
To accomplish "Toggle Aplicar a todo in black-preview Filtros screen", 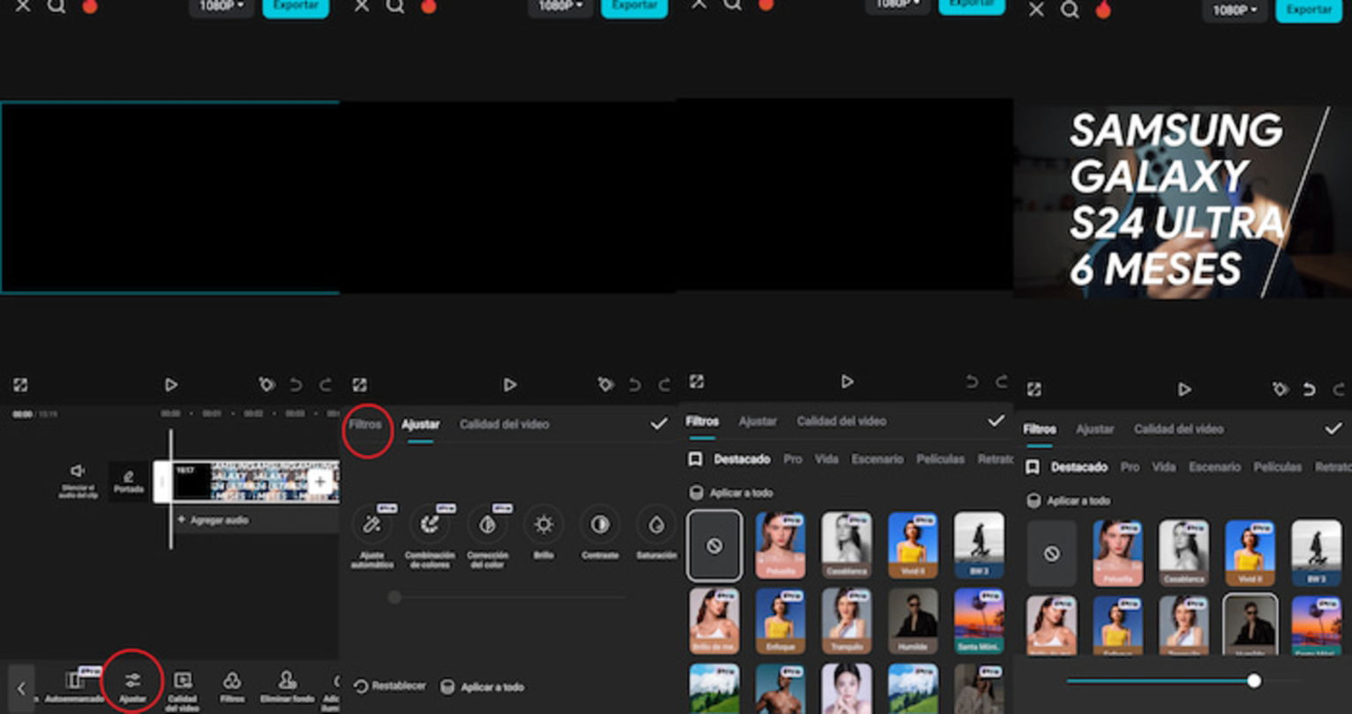I will click(x=732, y=493).
